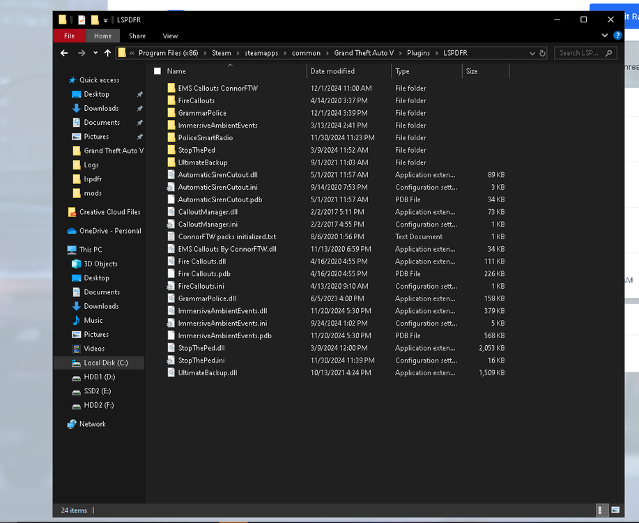This screenshot has width=639, height=523.
Task: Select Fire Callouts.pdb file
Action: (203, 274)
